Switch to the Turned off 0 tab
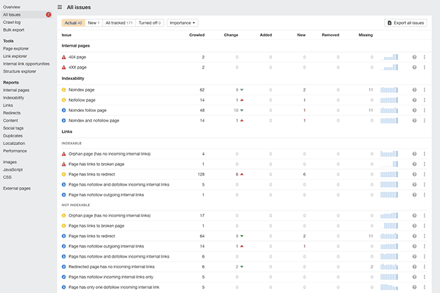 [149, 23]
